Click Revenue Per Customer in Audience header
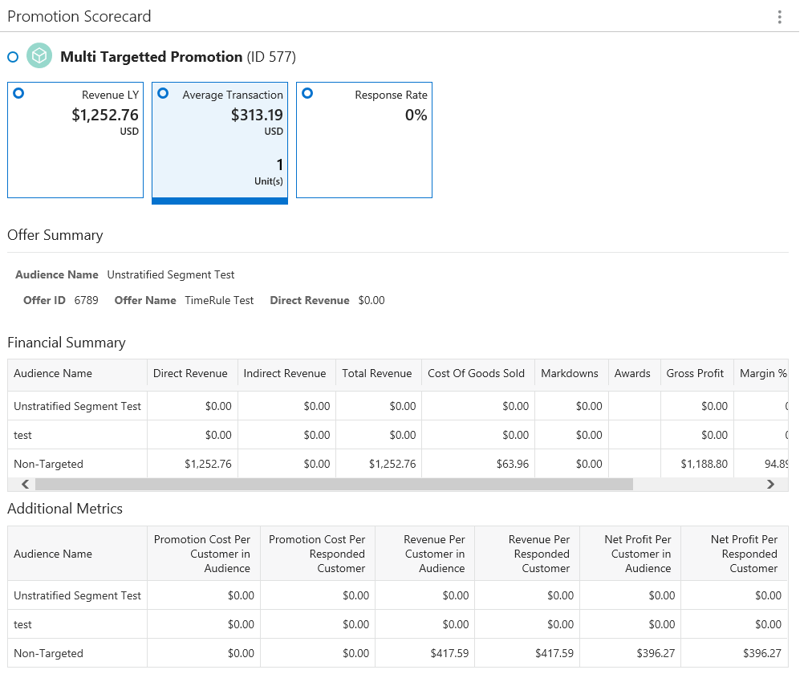808x674 pixels. 425,554
